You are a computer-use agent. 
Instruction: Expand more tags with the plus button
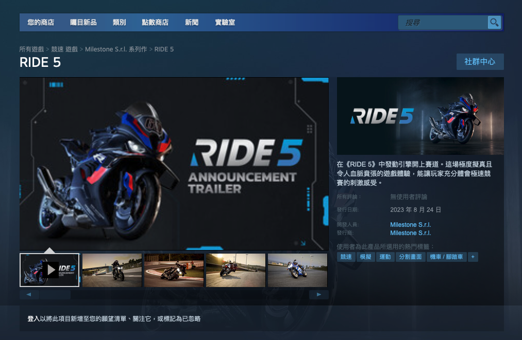[473, 257]
